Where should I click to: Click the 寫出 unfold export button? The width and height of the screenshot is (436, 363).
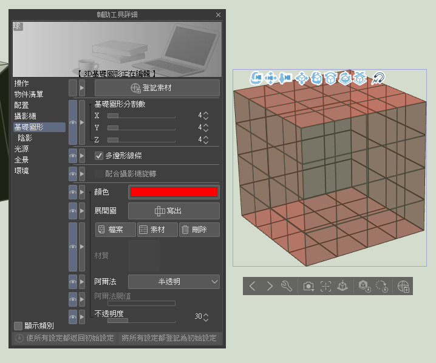[x=174, y=211]
